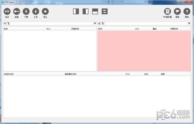Open the FTP site manager (站点)
Viewport: 194px width, 124px height.
[x=7, y=11]
